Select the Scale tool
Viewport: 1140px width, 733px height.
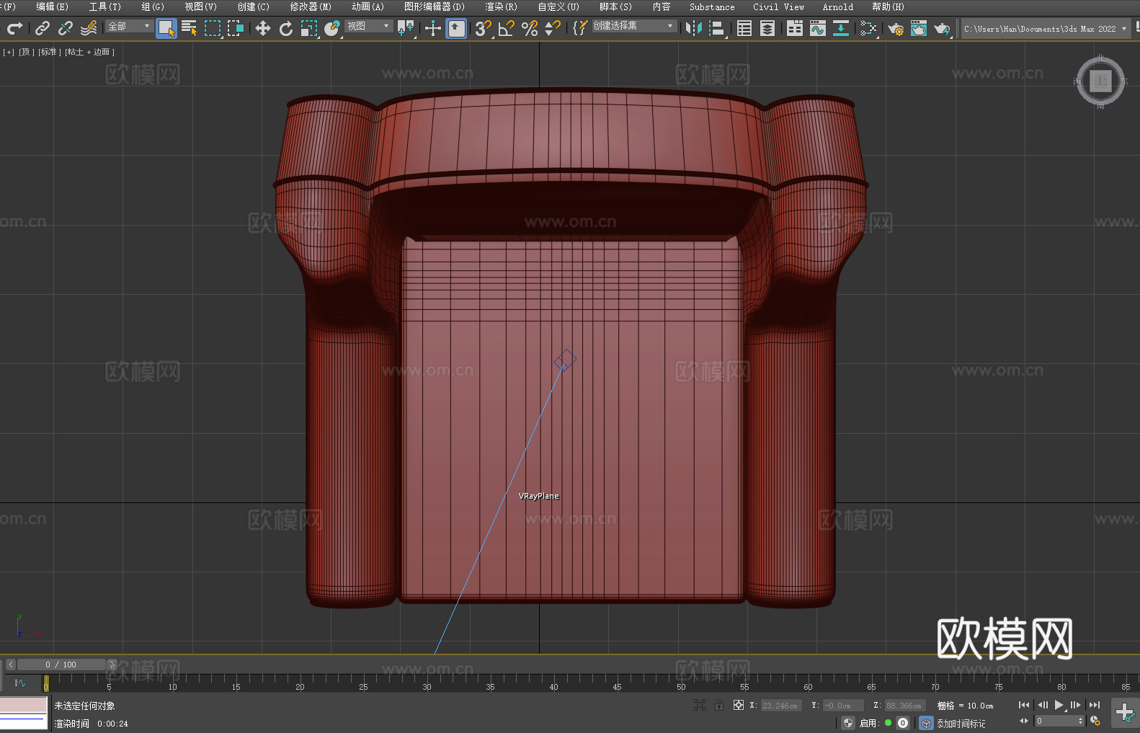[309, 28]
